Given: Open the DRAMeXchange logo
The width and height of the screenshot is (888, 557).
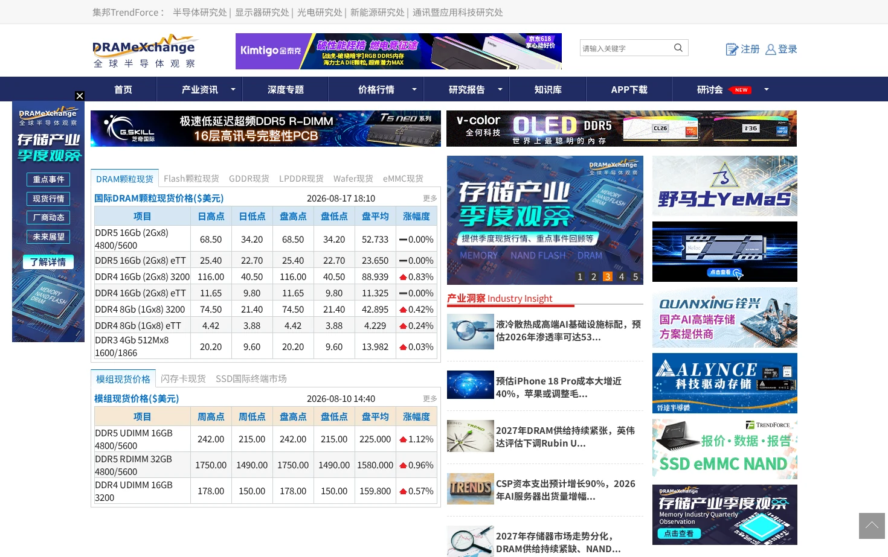Looking at the screenshot, I should [145, 51].
